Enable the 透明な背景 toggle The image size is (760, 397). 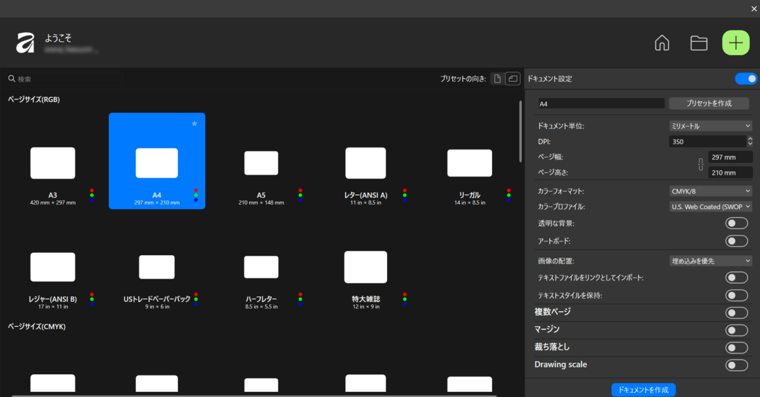click(x=737, y=223)
